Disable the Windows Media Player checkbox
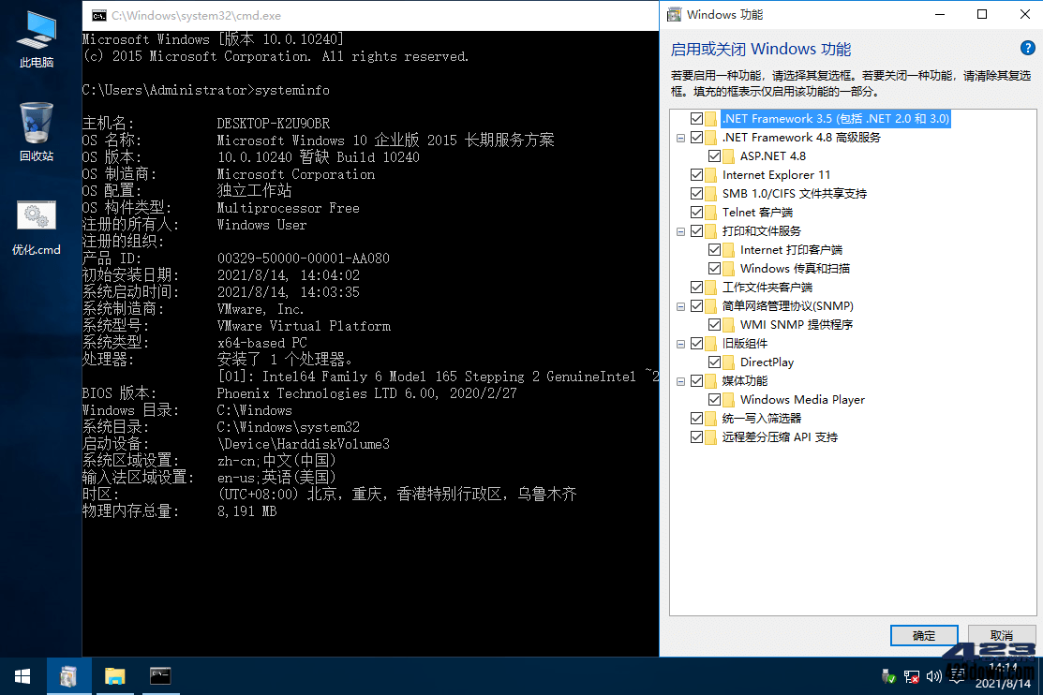The width and height of the screenshot is (1043, 695). coord(714,399)
